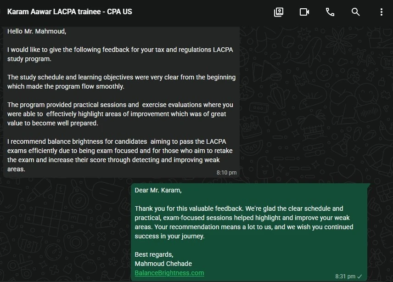Open the search in chat magnifier

[355, 12]
